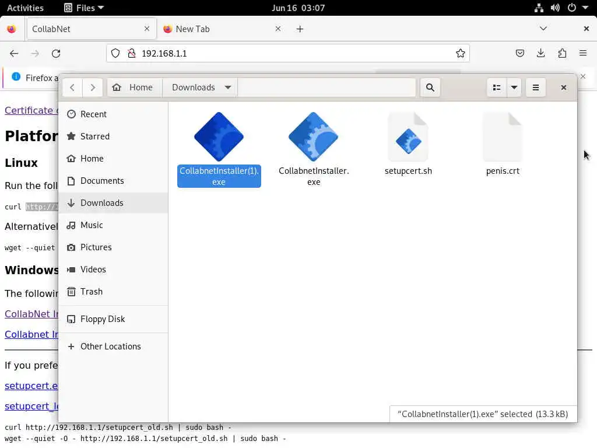Open the list all tabs dropdown

coord(543,29)
